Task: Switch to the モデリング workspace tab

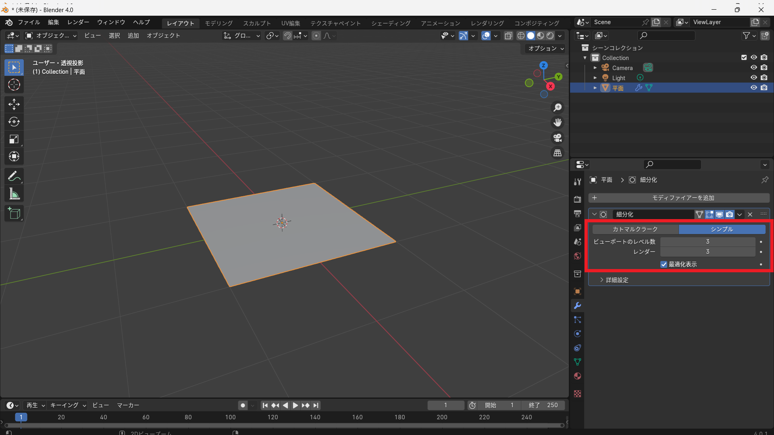Action: 218,23
